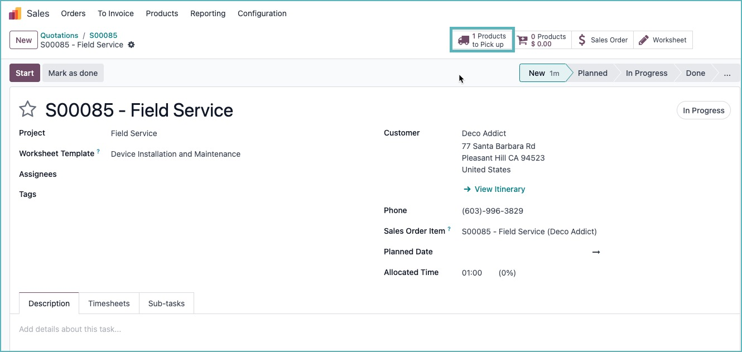Image resolution: width=742 pixels, height=352 pixels.
Task: Toggle the In Progress state badge
Action: click(x=704, y=110)
